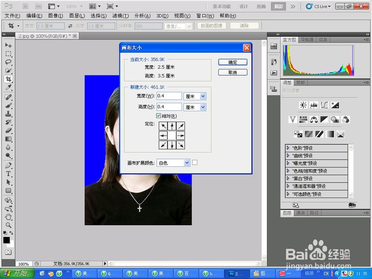Screen dimensions: 372x279
Task: Select the Eraser tool
Action: point(8,131)
